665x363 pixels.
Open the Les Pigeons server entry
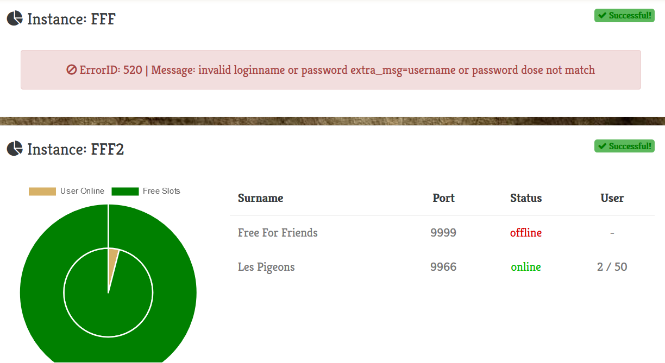click(x=266, y=266)
